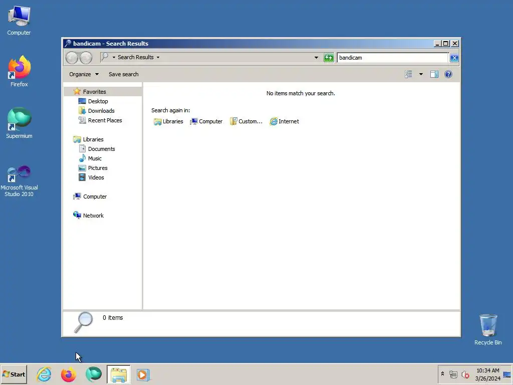Screen dimensions: 513x385
Task: Select the Supermium desktop shortcut
Action: [x=19, y=123]
